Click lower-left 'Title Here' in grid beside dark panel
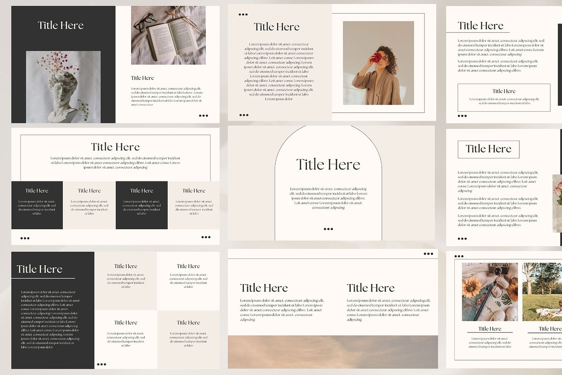 point(126,322)
